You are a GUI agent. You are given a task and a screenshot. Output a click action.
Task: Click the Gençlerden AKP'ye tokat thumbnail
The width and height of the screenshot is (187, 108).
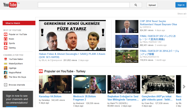pyautogui.click(x=158, y=84)
